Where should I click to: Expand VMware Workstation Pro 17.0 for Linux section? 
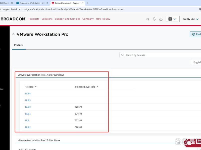click(x=39, y=140)
